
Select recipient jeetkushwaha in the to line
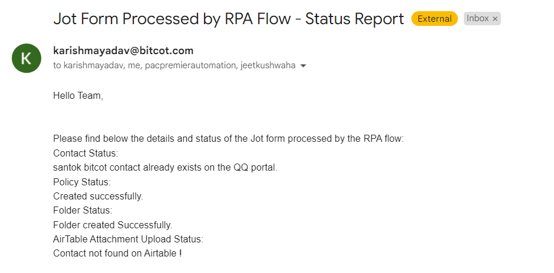(268, 65)
